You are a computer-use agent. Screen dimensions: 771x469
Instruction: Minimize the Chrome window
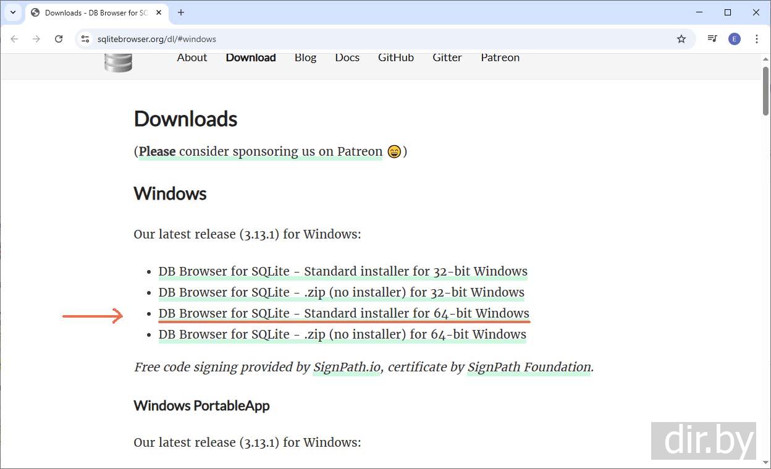[x=699, y=12]
